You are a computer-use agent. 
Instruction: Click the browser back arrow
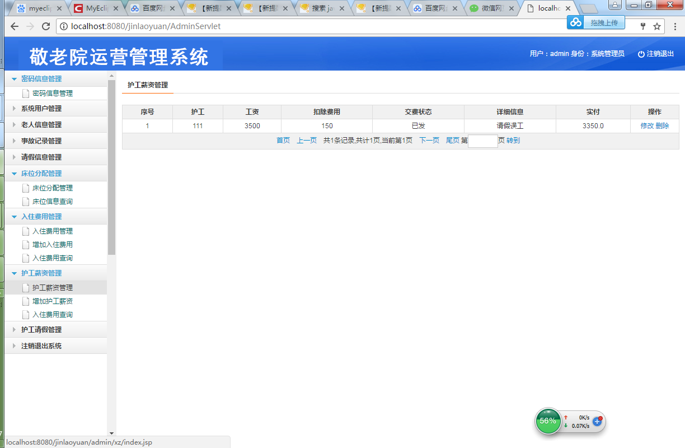click(x=15, y=26)
